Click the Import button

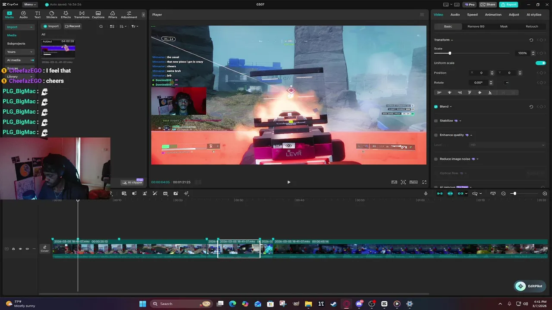coord(51,26)
